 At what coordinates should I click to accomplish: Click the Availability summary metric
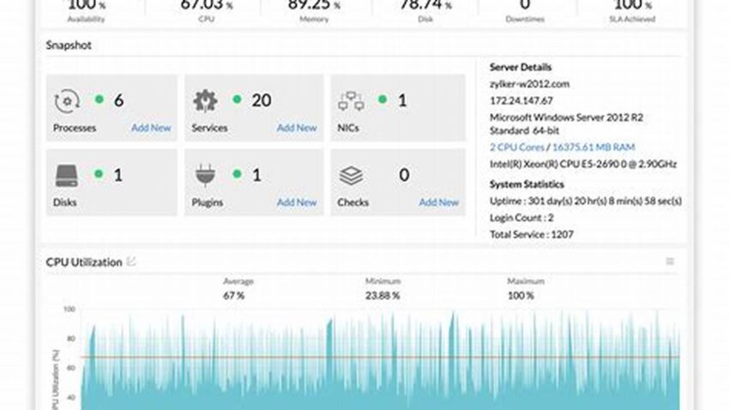click(87, 11)
